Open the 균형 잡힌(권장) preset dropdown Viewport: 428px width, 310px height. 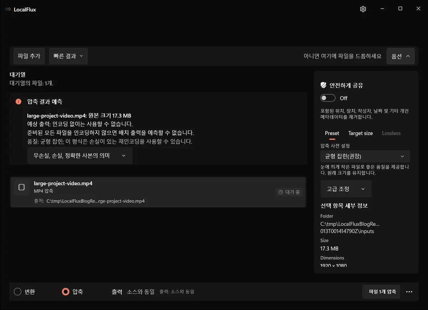tap(365, 156)
